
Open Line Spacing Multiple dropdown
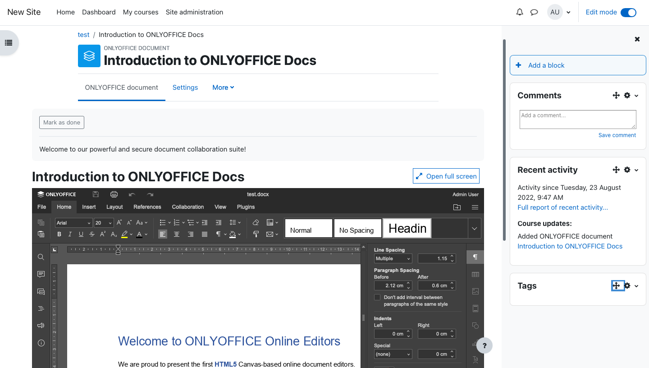[x=393, y=258]
